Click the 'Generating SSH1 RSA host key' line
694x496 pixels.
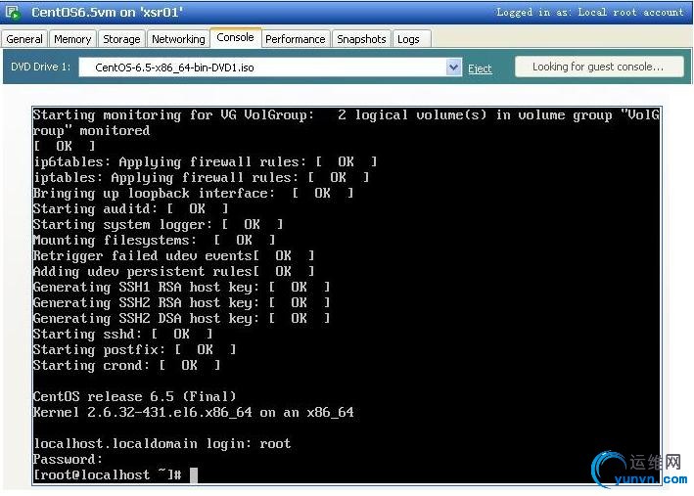181,287
